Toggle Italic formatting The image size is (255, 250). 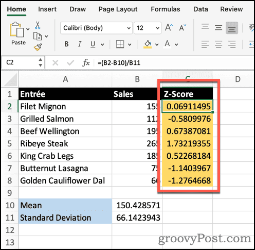[80, 44]
